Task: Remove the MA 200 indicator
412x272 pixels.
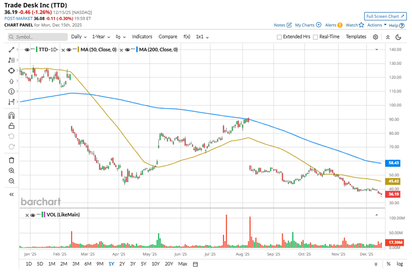Action: click(x=121, y=50)
